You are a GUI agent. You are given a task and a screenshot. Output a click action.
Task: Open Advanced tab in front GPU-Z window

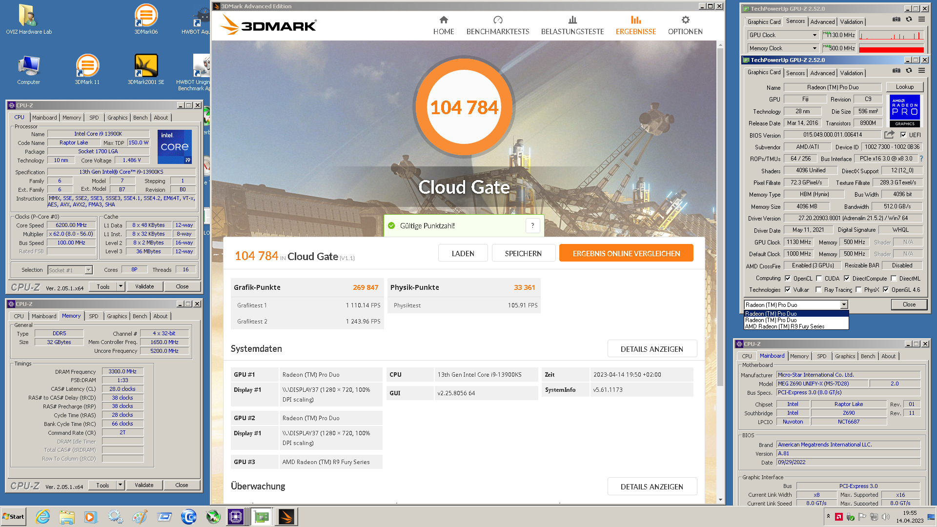822,73
